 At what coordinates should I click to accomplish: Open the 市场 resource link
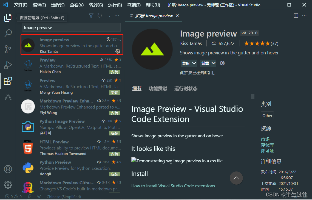point(265,139)
